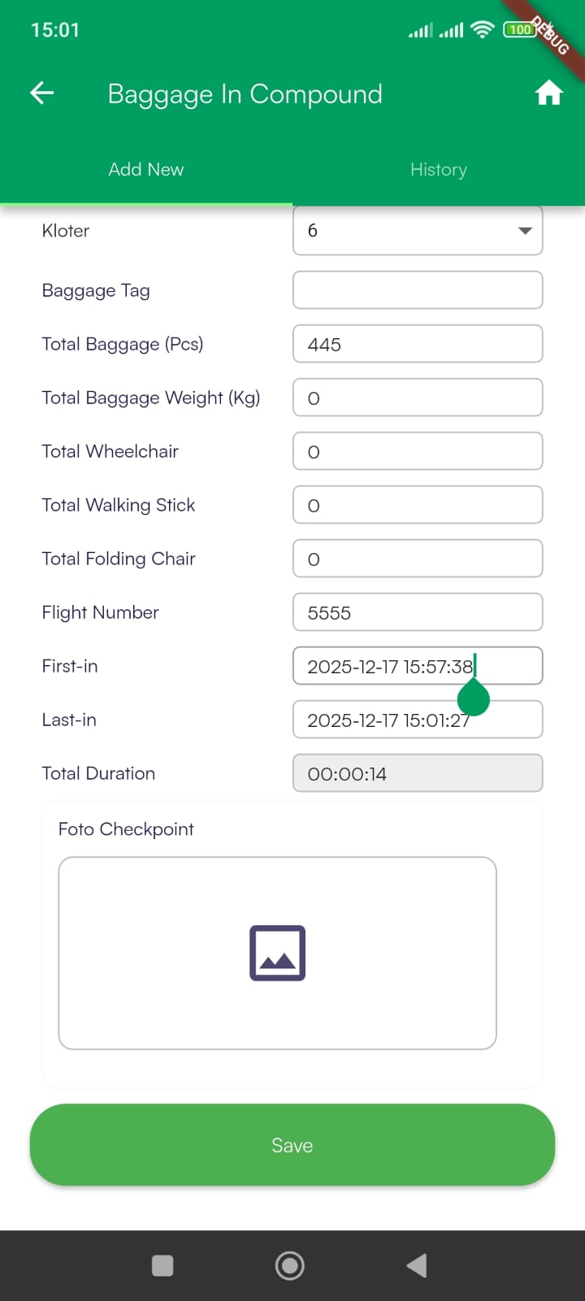Go to home via house icon

click(548, 94)
